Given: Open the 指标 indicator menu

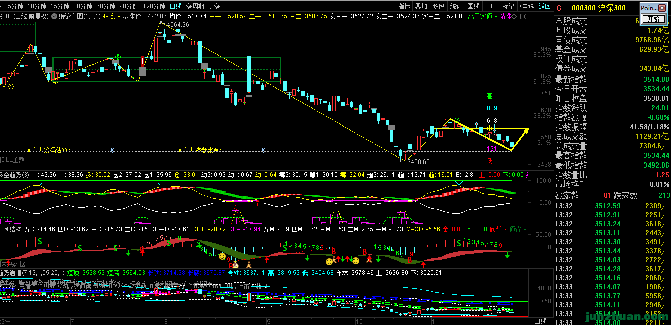Looking at the screenshot, I should pos(404,6).
